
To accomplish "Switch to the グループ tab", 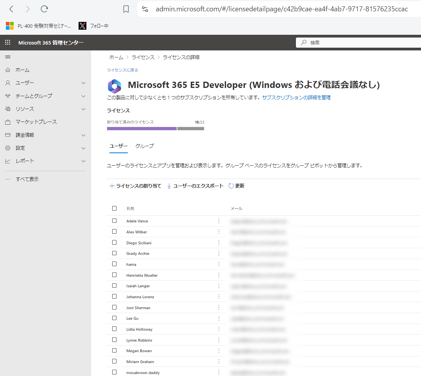I will click(145, 146).
